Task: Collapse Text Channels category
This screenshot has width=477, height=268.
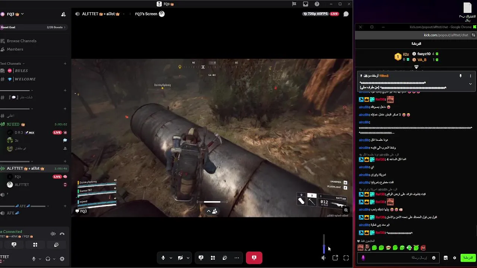Action: click(x=12, y=63)
